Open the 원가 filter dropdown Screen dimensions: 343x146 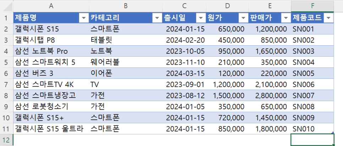click(x=243, y=18)
